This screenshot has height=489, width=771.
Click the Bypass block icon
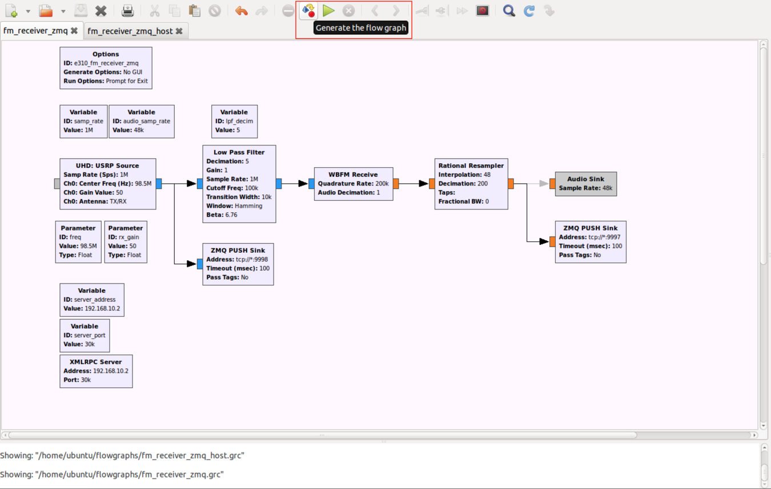(461, 11)
